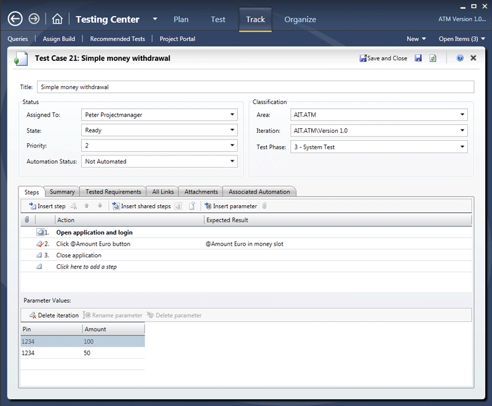The image size is (492, 406).
Task: Click Save and Close button
Action: (x=383, y=58)
